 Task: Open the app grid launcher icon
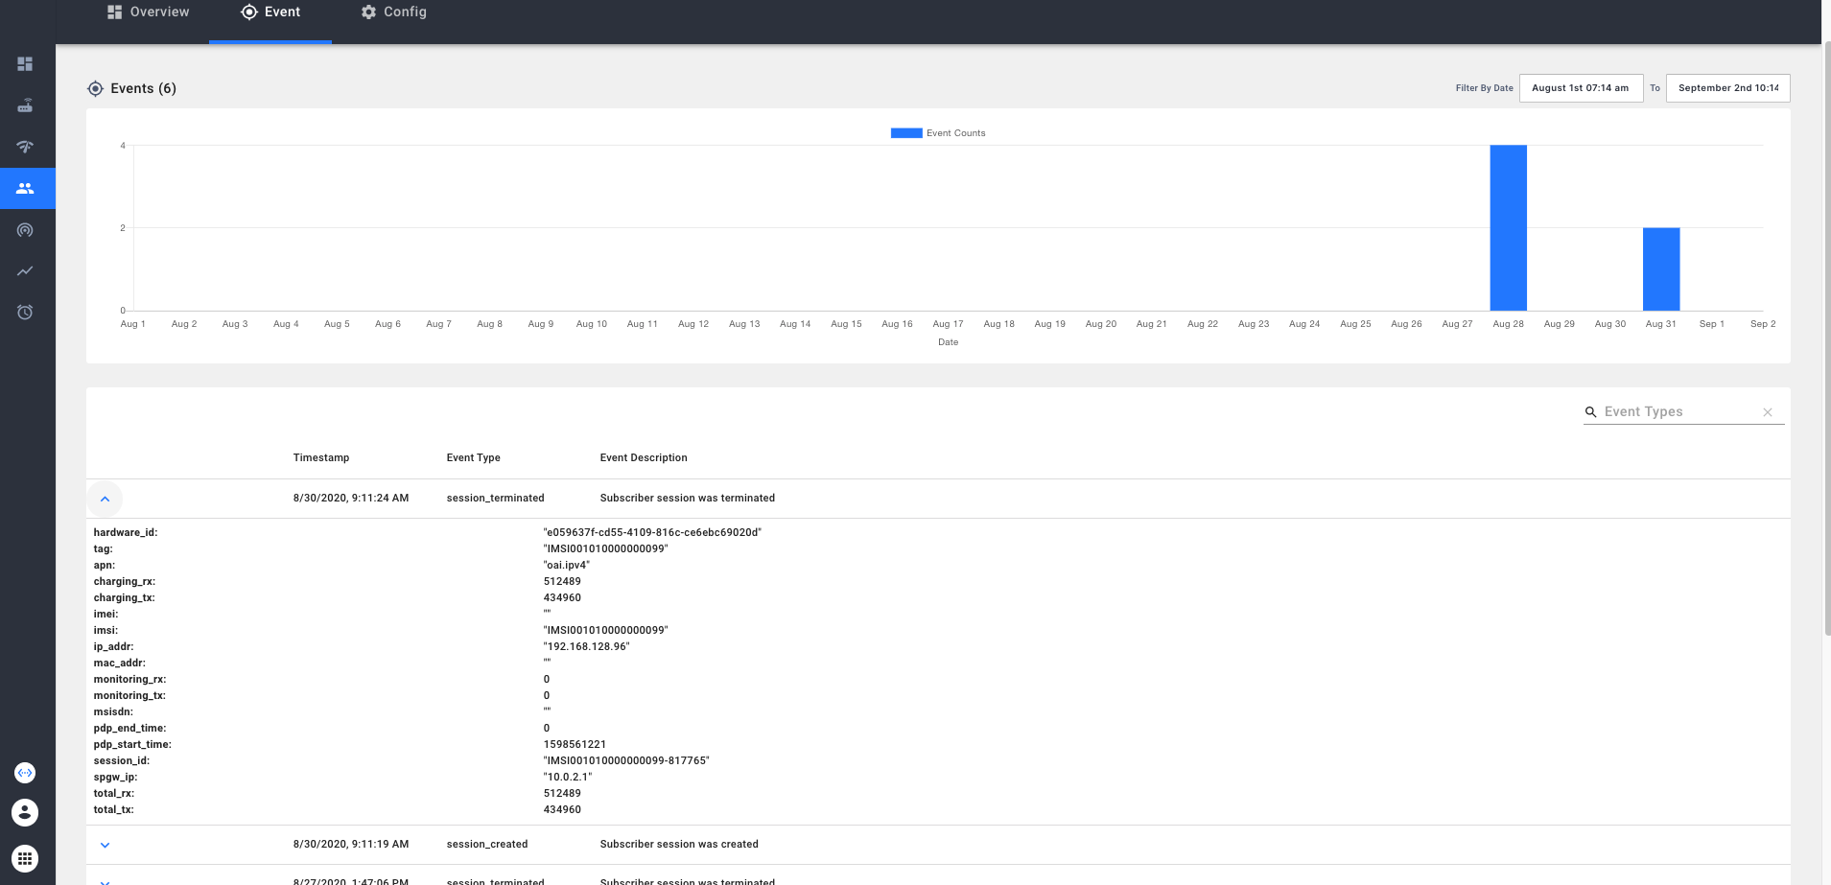click(x=25, y=858)
